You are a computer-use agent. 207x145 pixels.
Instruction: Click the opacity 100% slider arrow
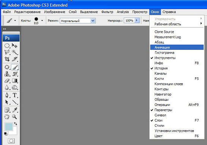(137, 20)
